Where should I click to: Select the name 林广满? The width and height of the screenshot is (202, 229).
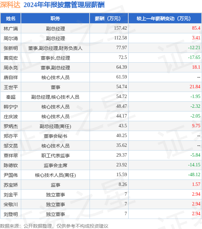[11, 29]
